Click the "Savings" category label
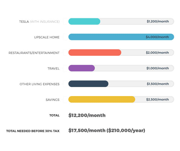Screen dimensions: 180x151 point(52,100)
